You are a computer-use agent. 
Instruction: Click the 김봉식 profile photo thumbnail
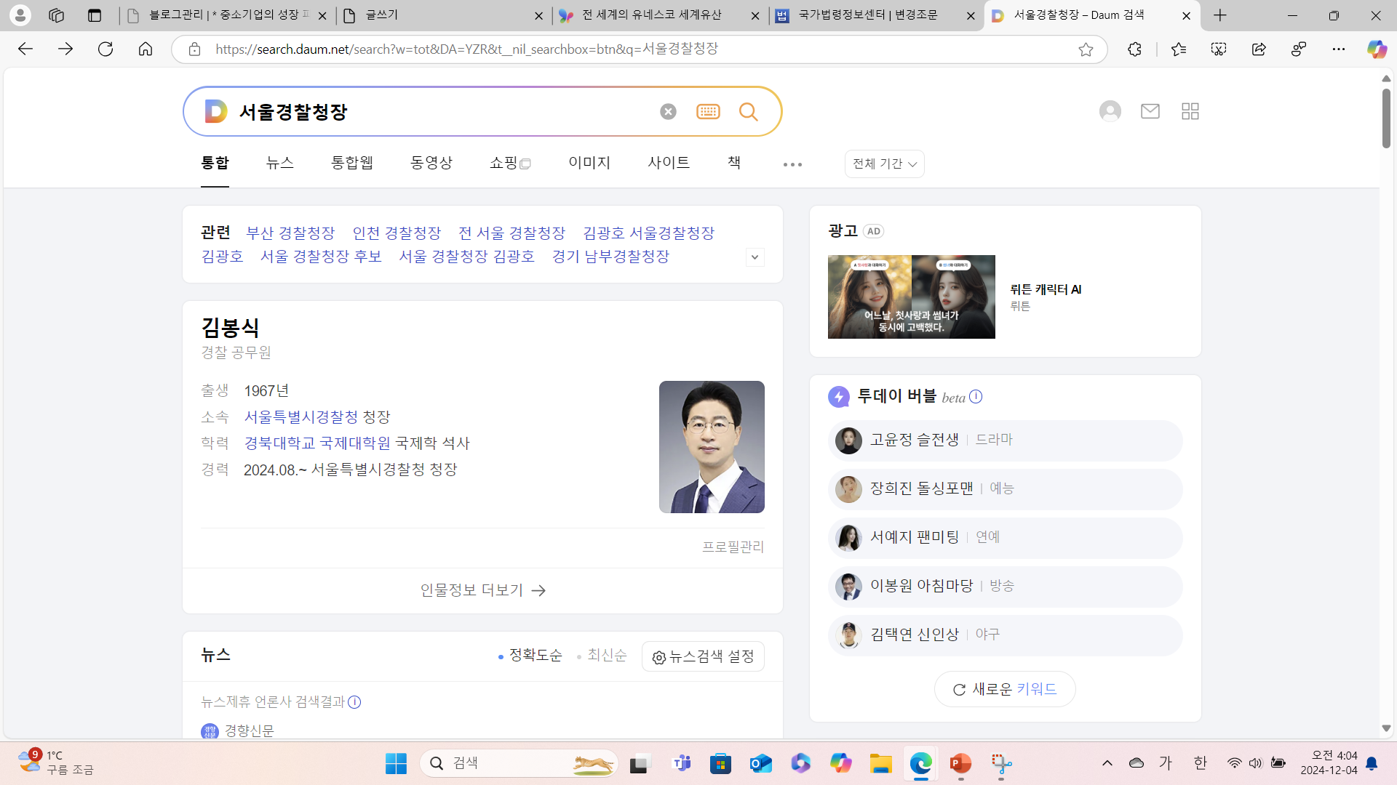point(711,446)
